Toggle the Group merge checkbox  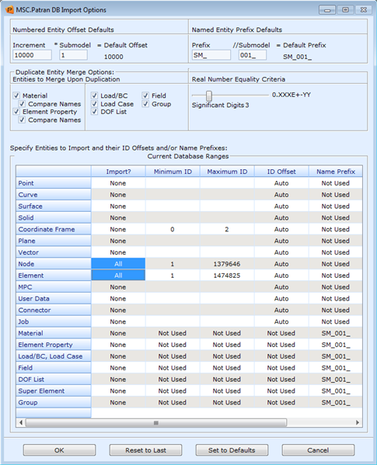(x=145, y=104)
